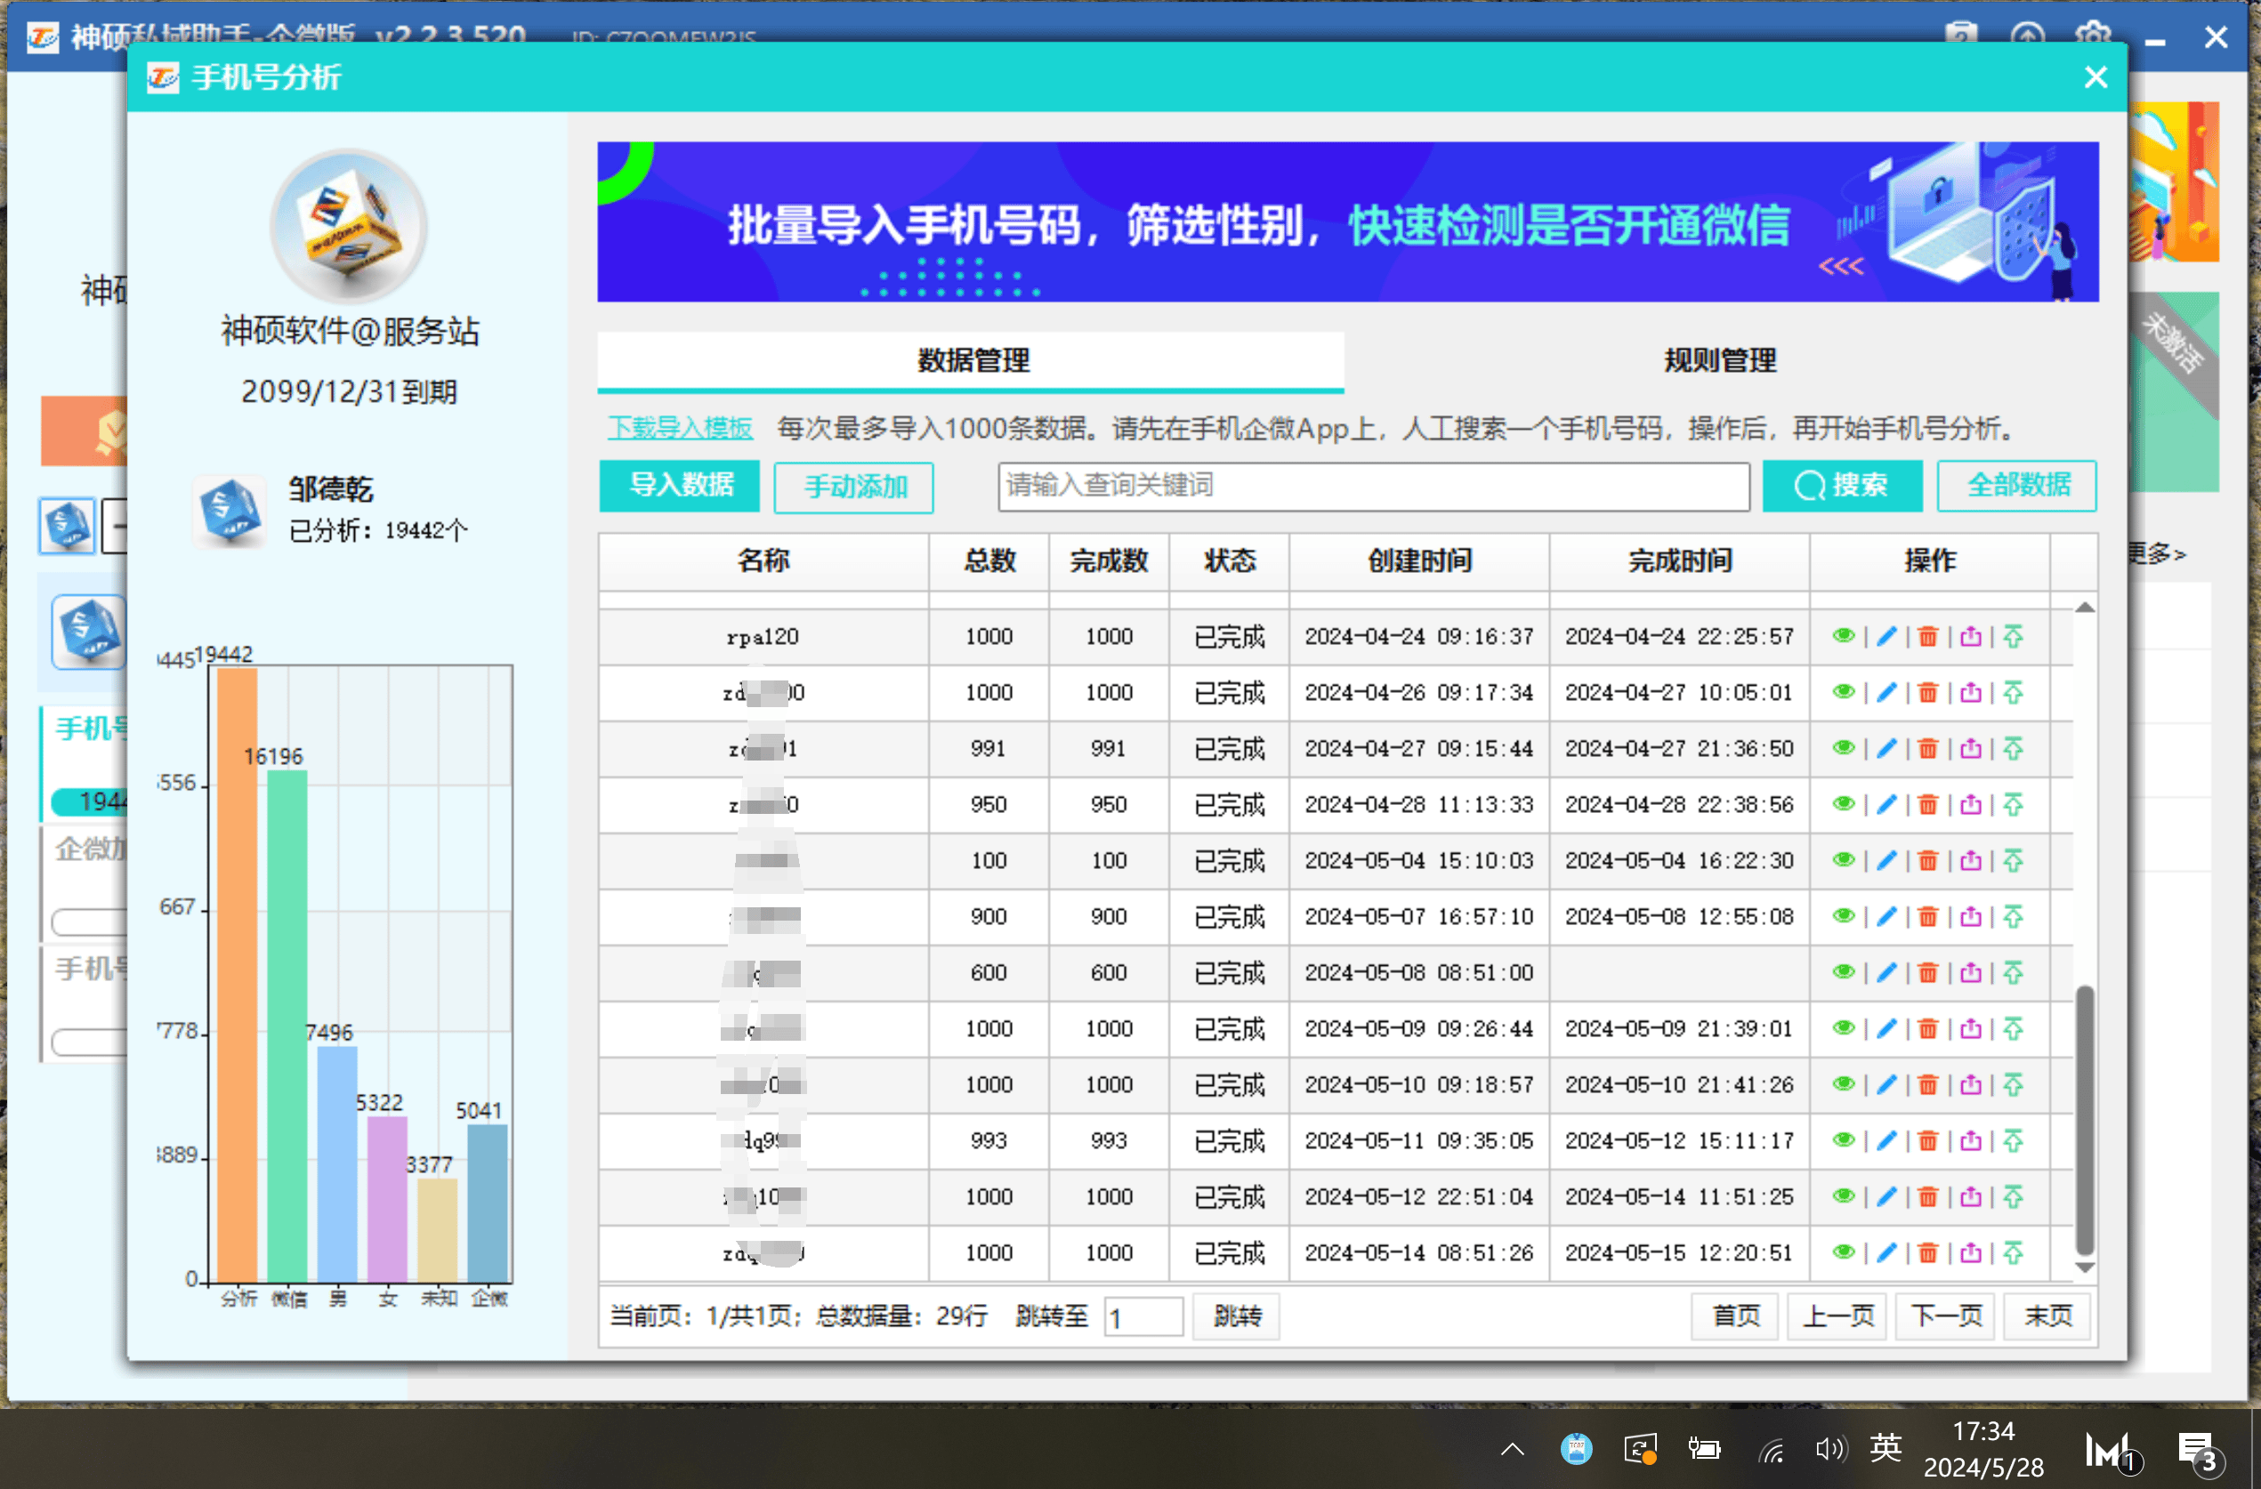Switch to the 数据管理 tab

[x=970, y=361]
